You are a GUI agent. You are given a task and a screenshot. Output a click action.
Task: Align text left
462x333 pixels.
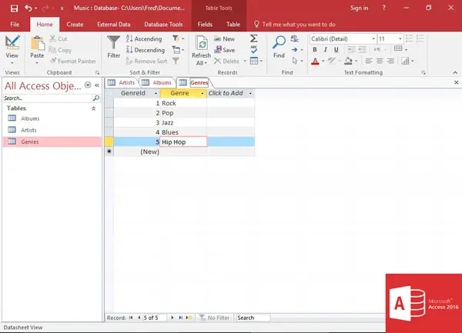(x=369, y=61)
